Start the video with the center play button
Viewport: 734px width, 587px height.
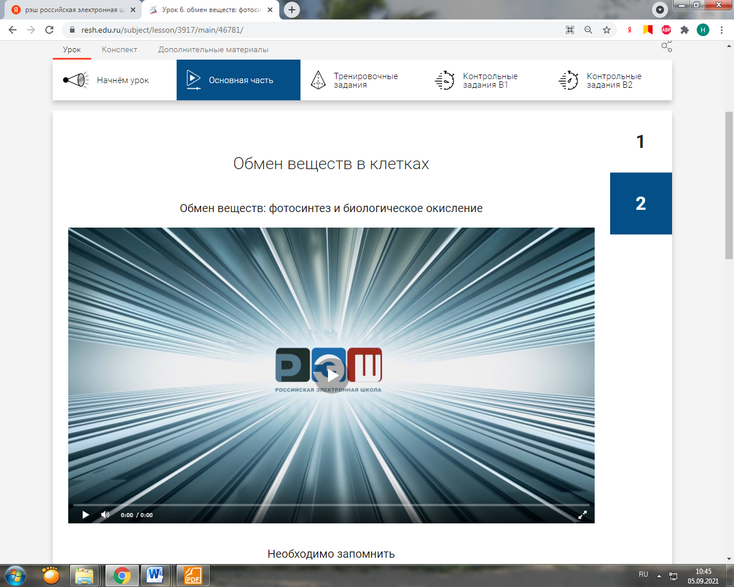[331, 375]
